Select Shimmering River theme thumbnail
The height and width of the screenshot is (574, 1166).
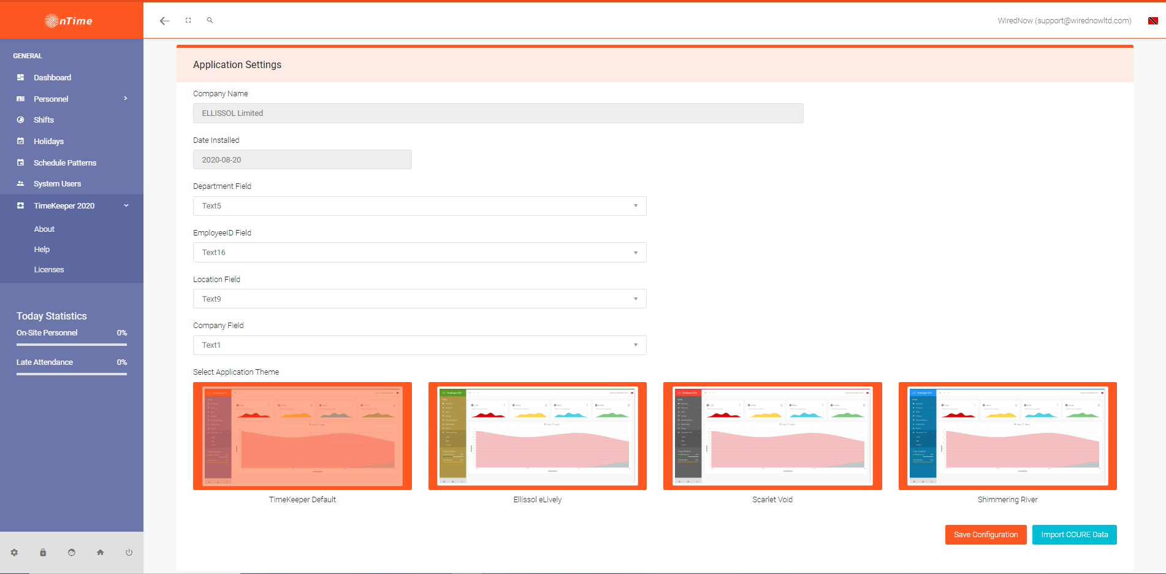[1008, 436]
